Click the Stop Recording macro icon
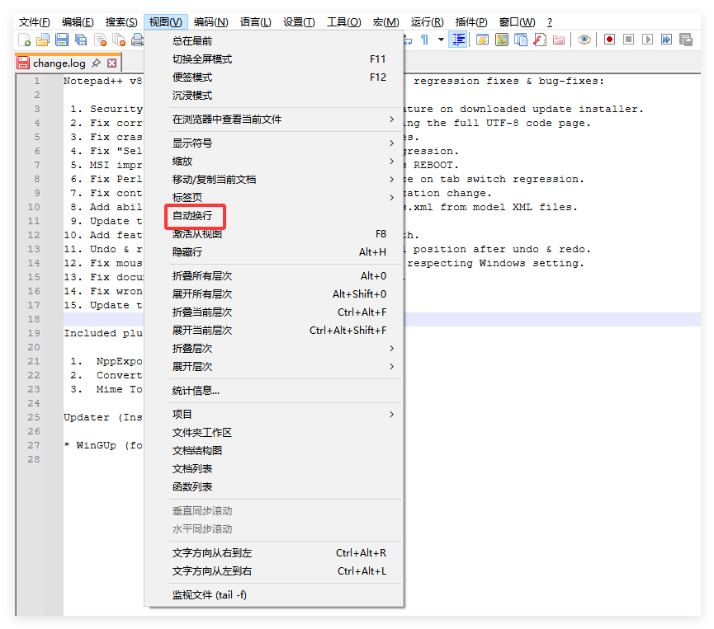This screenshot has height=629, width=714. point(628,40)
